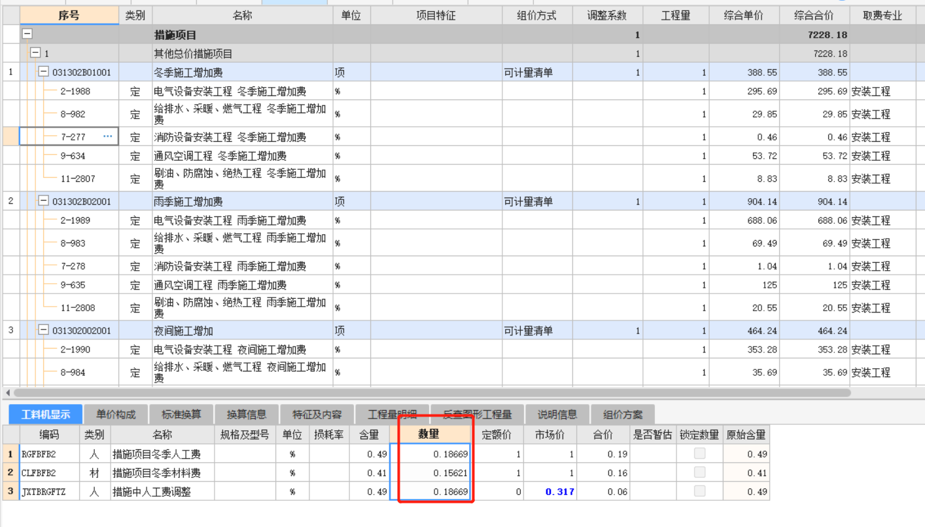Click the 编码 header in the lower panel

[x=49, y=434]
